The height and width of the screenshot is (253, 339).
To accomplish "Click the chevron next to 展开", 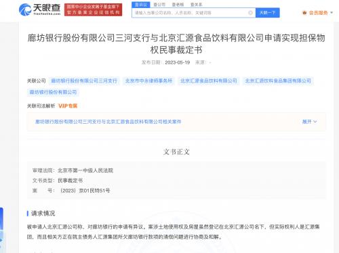I will 315,122.
